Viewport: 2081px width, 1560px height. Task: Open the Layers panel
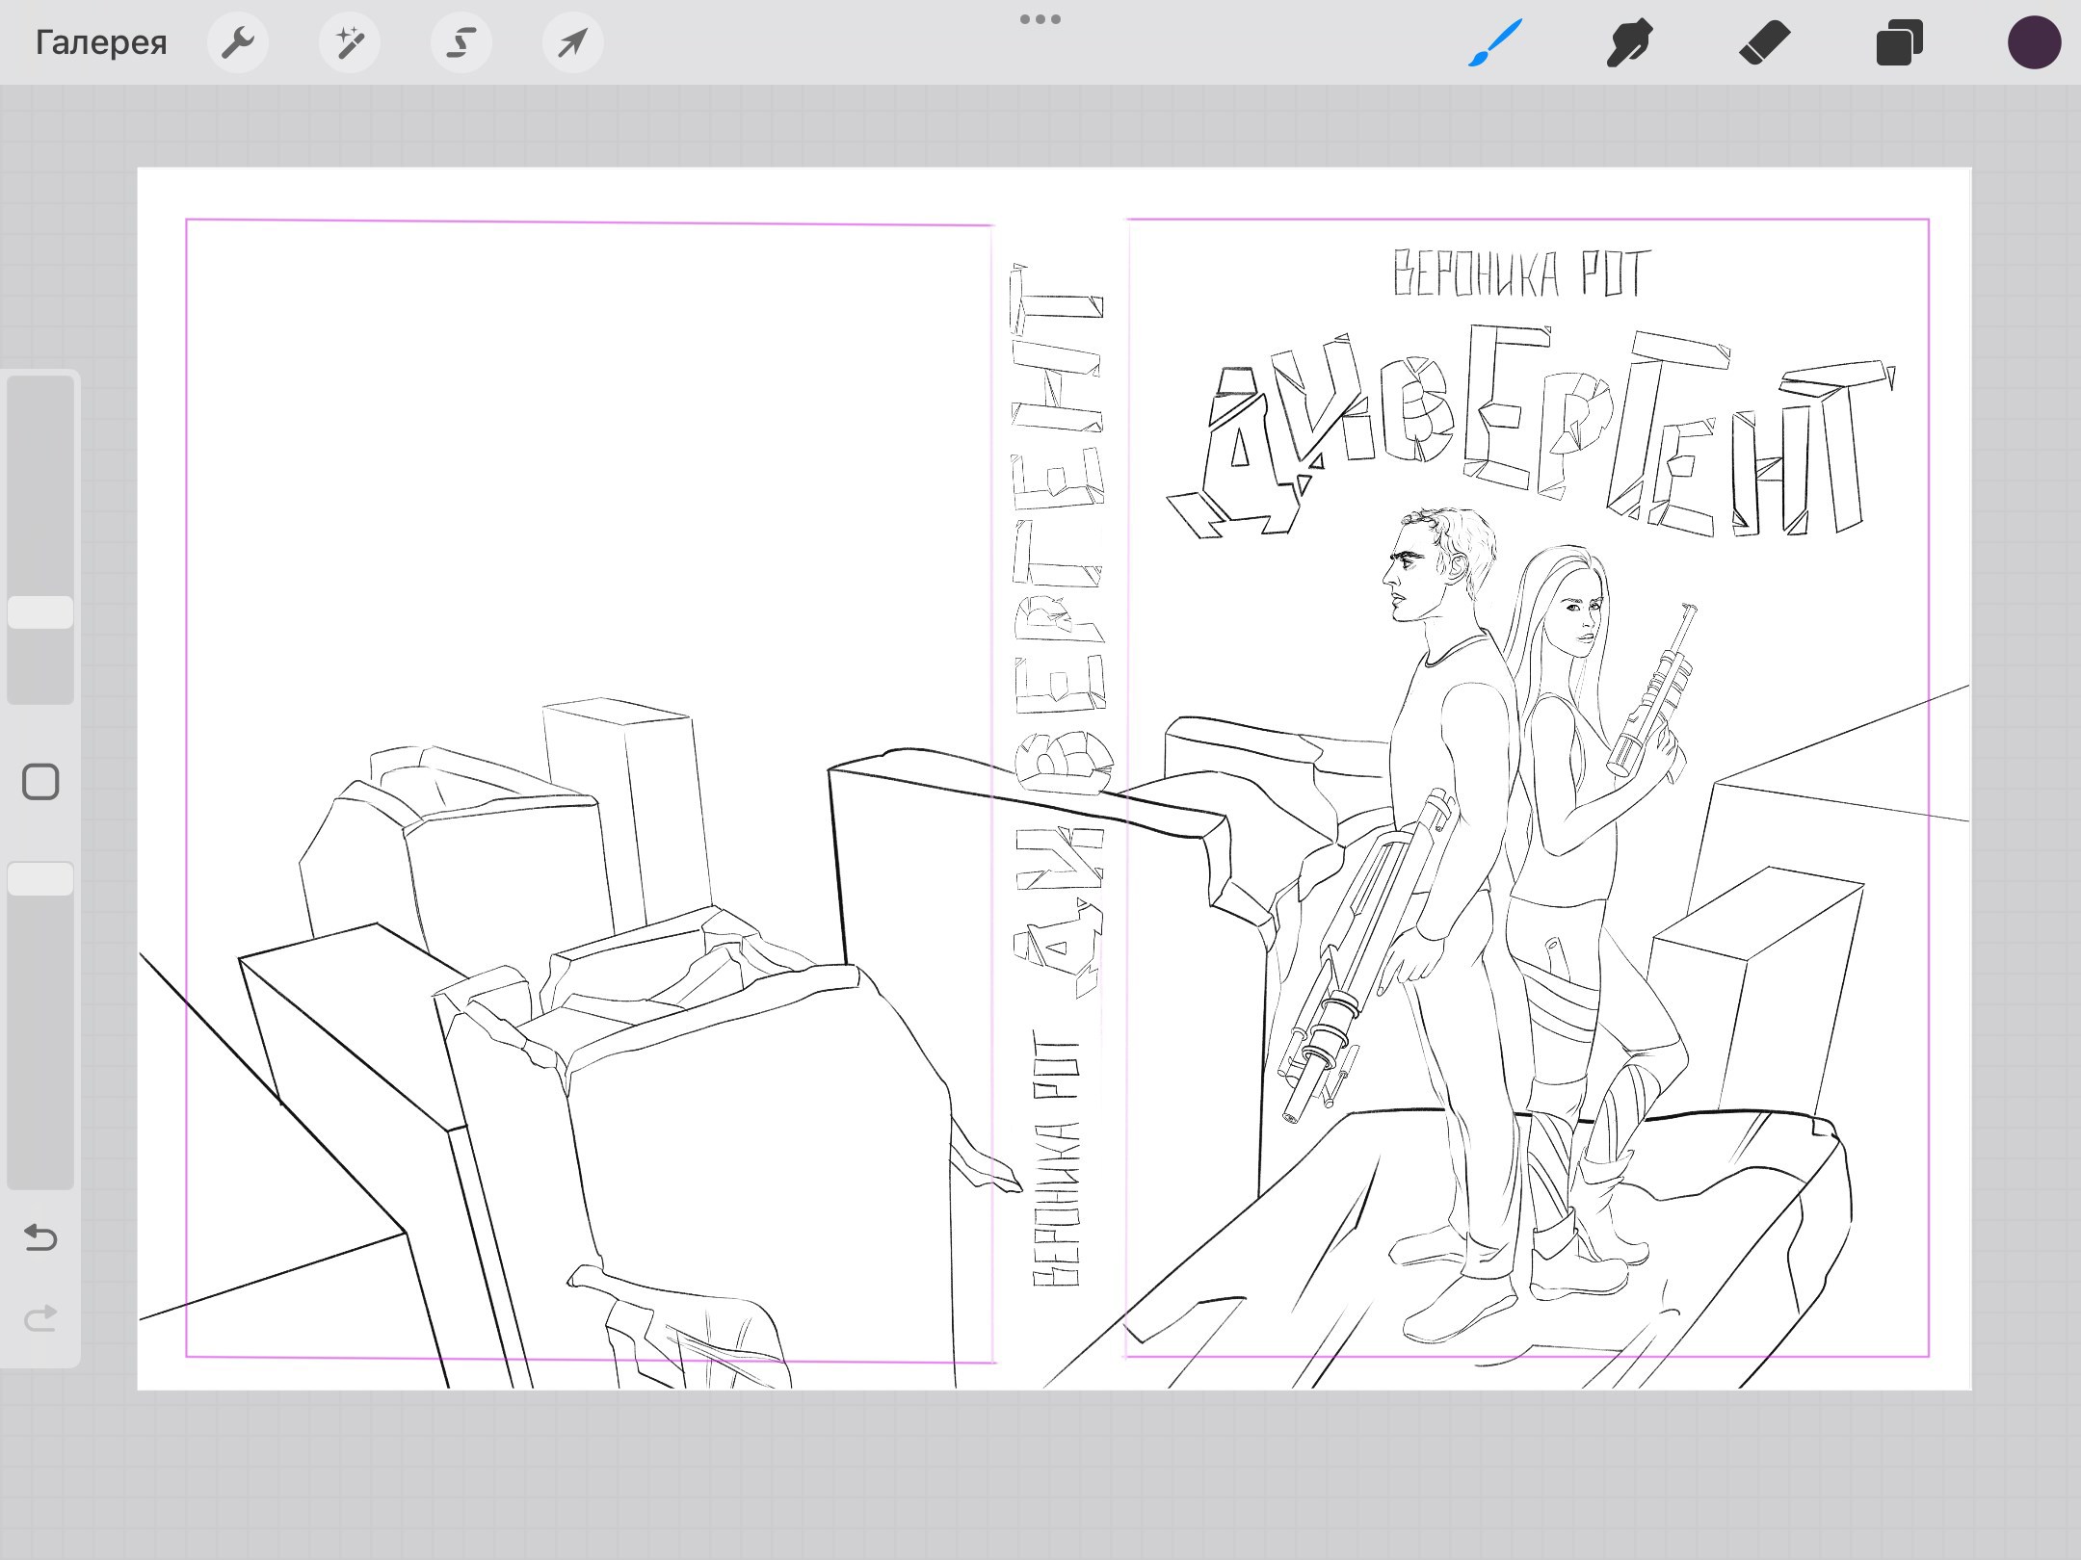pos(1899,42)
